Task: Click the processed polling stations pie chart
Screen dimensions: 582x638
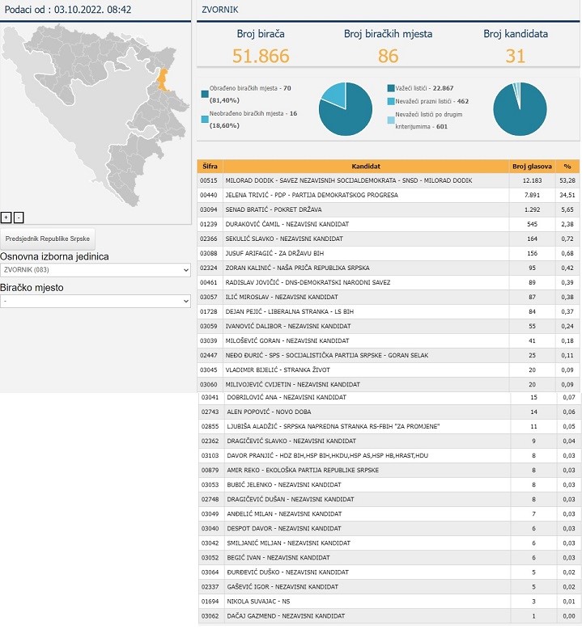Action: coord(346,109)
